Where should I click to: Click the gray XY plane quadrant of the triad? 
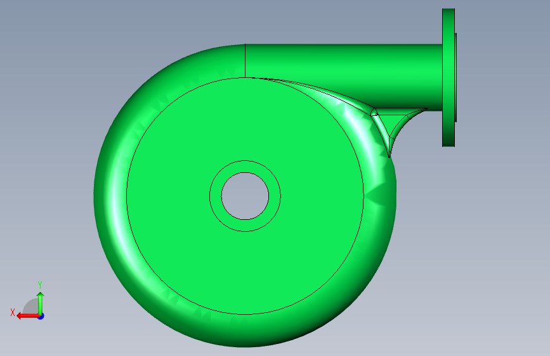tap(32, 307)
